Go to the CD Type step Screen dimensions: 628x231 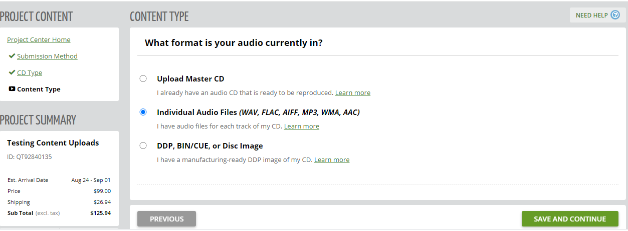[x=30, y=73]
